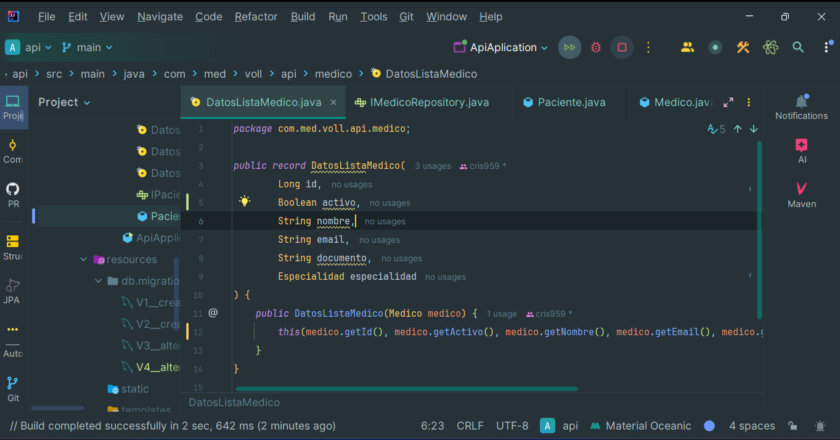The width and height of the screenshot is (840, 440).
Task: Click the Debug bug icon
Action: [596, 47]
